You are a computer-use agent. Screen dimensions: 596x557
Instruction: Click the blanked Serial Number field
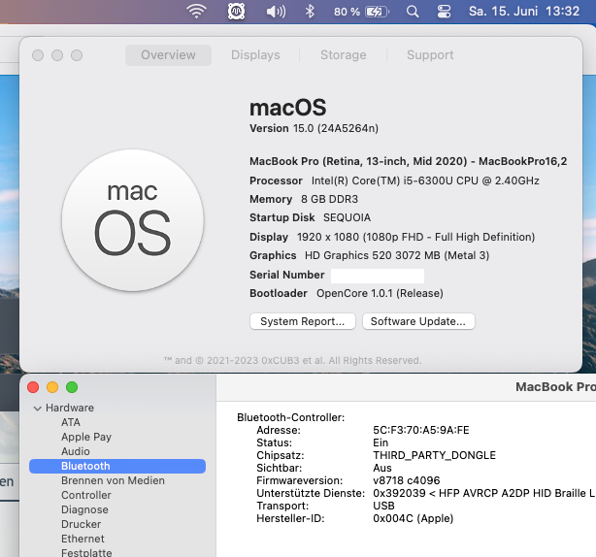click(378, 276)
